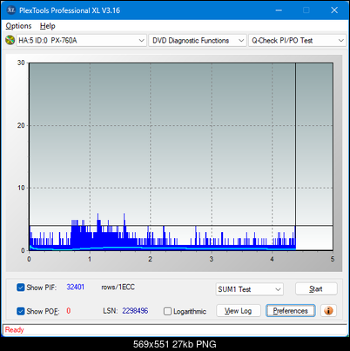Click the PI/PO error graph area
Image resolution: width=350 pixels, height=351 pixels.
coord(180,156)
